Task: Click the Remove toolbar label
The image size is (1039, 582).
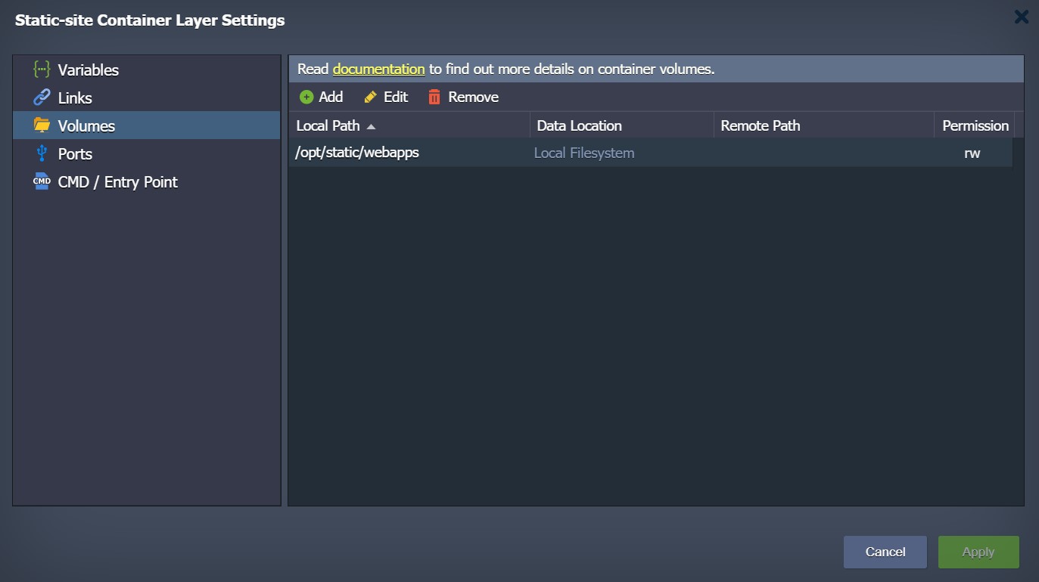Action: coord(474,97)
